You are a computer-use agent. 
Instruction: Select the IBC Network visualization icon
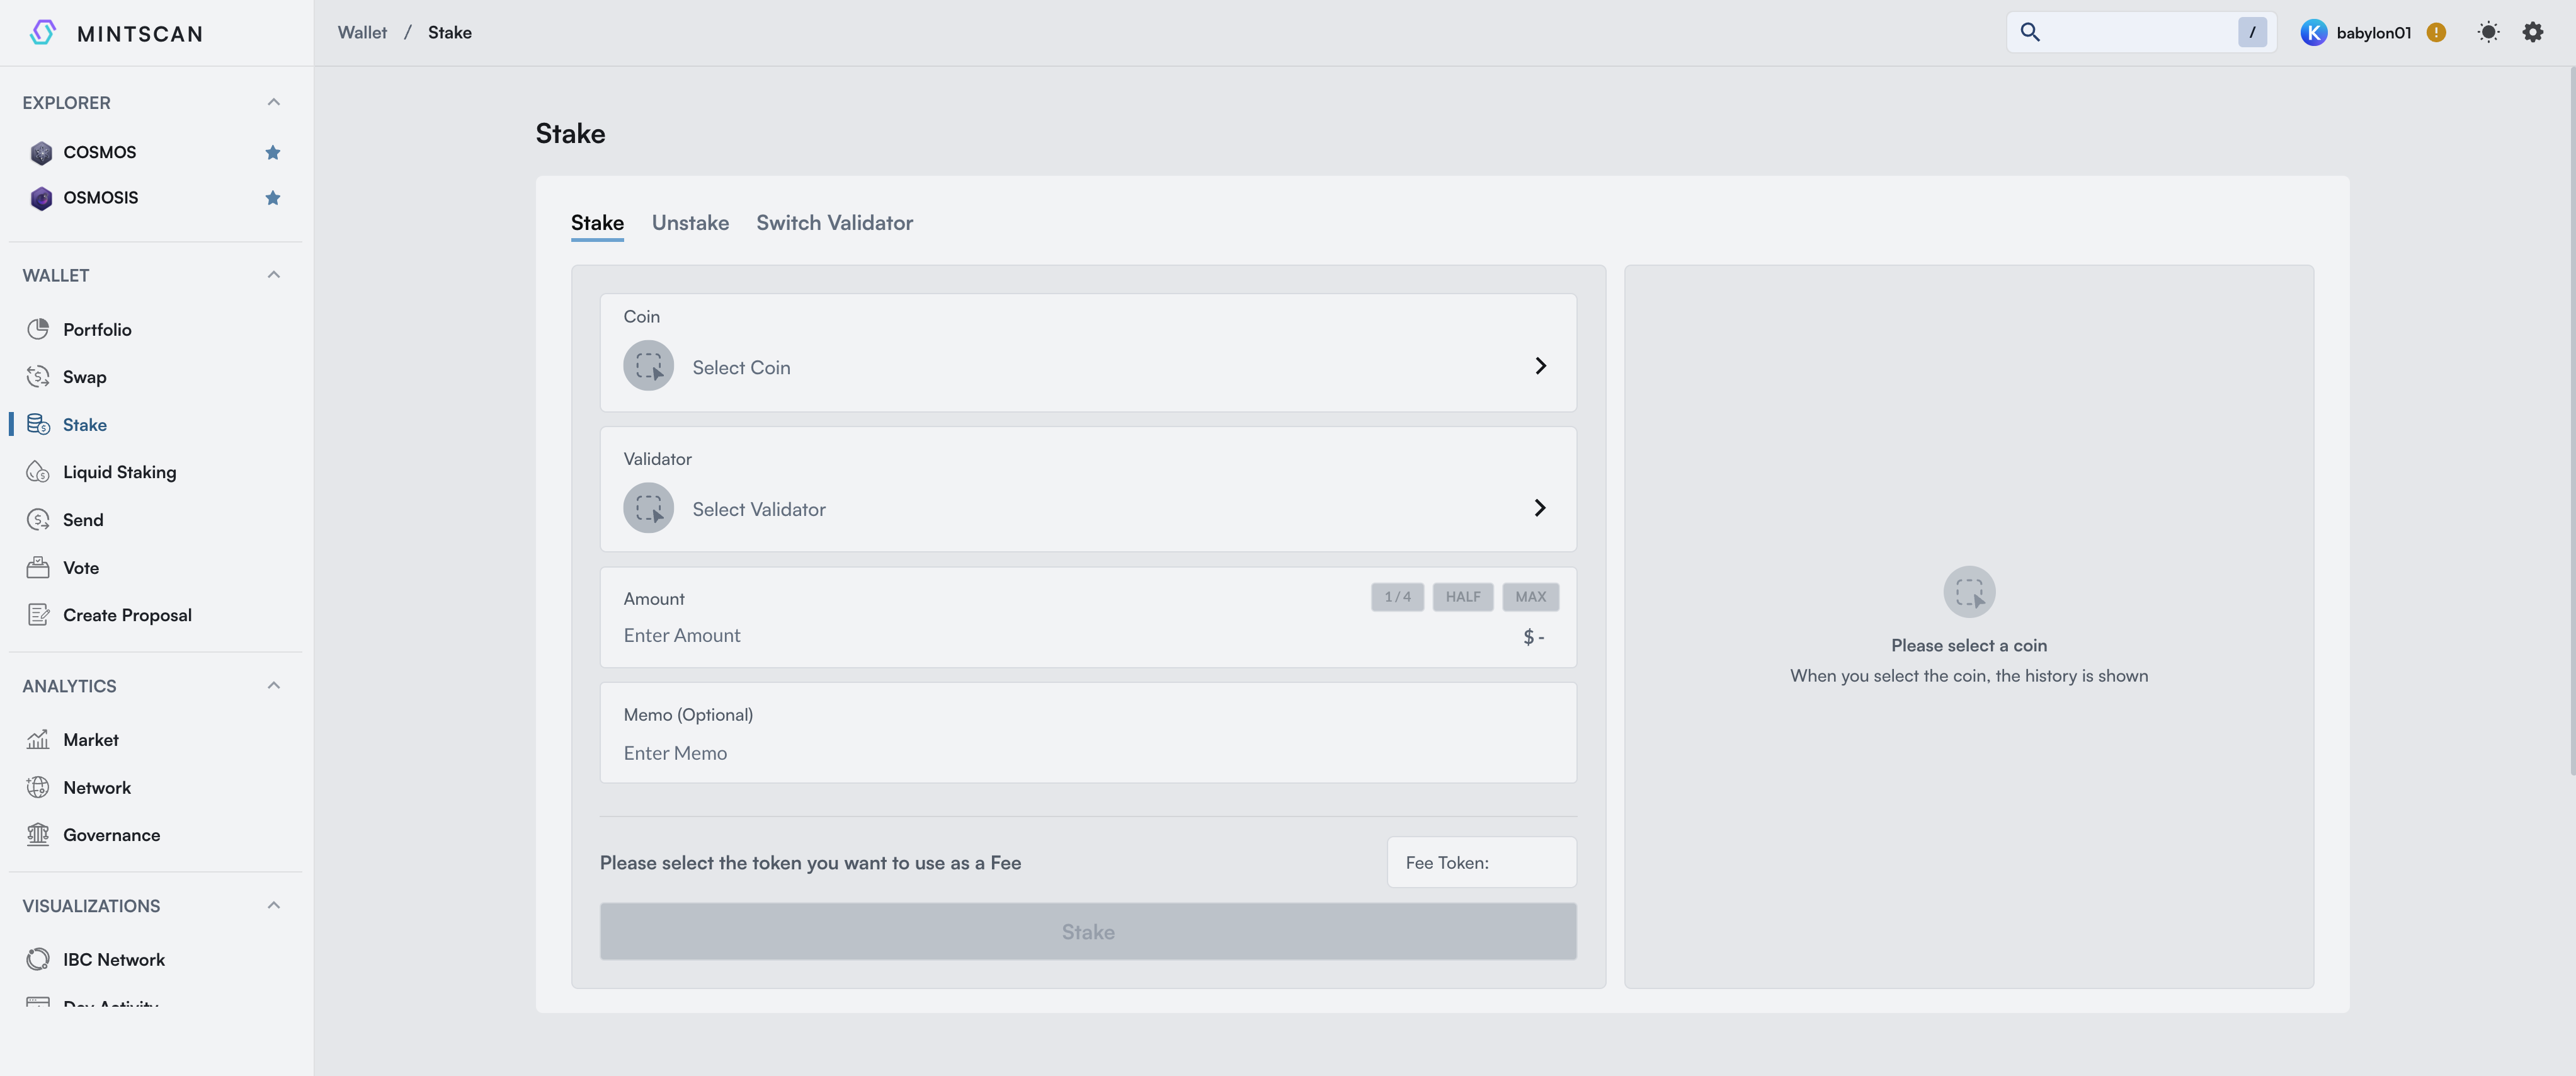[38, 958]
